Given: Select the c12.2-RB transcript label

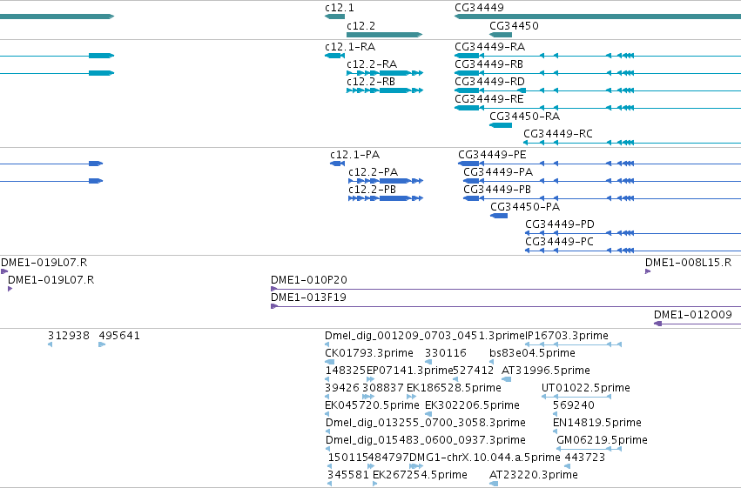Looking at the screenshot, I should 371,82.
